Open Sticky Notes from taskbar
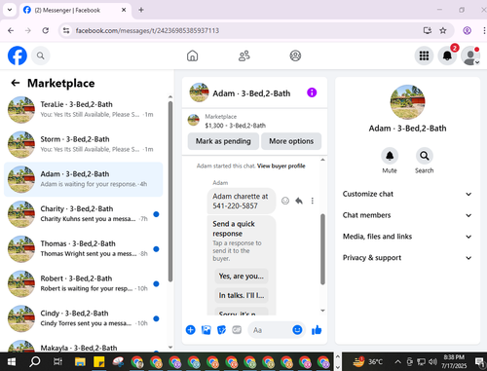Viewport: 487px width, 371px height. click(x=98, y=361)
